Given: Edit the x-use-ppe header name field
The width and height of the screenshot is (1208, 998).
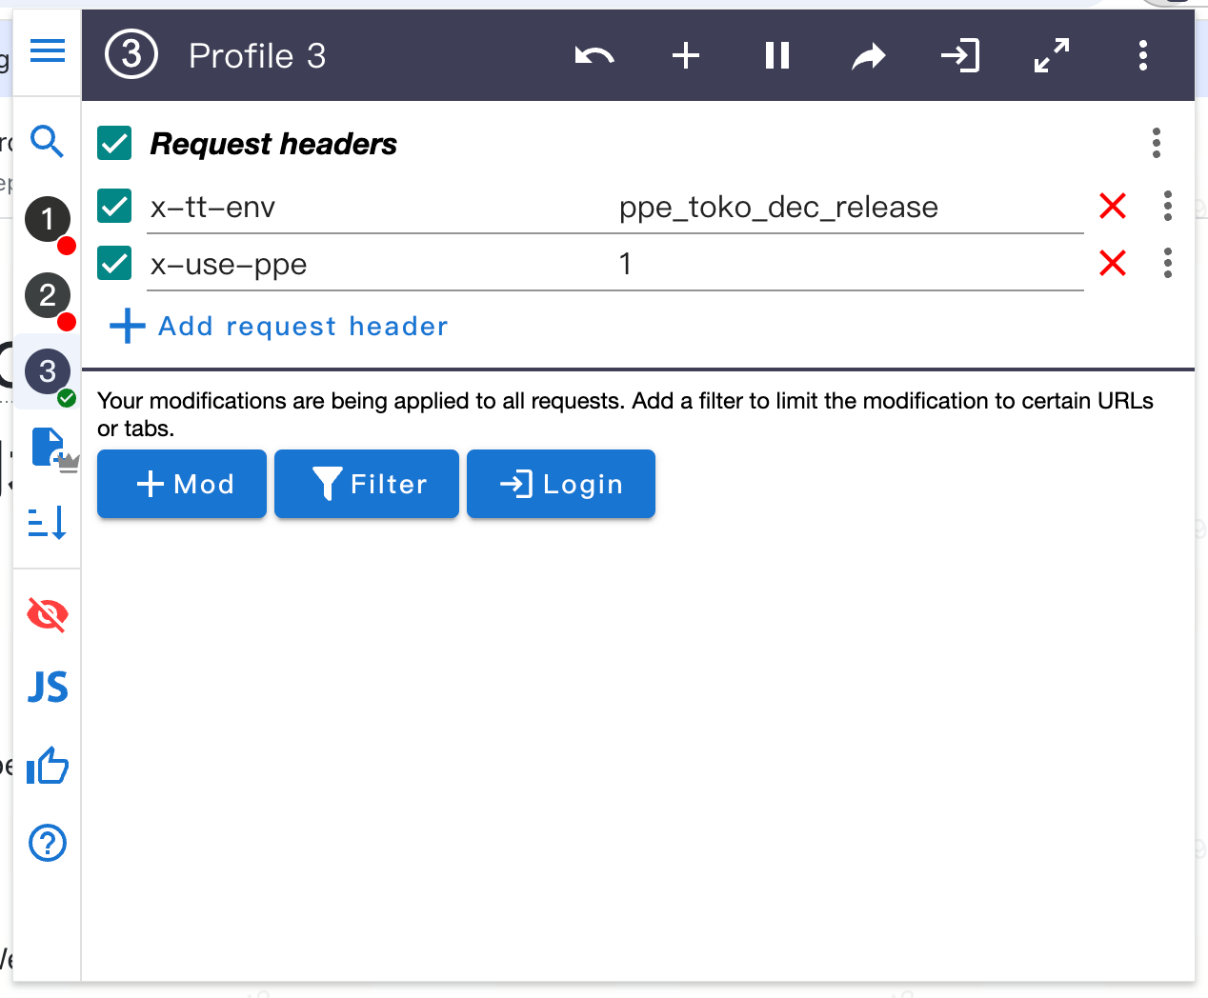Looking at the screenshot, I should click(x=377, y=265).
